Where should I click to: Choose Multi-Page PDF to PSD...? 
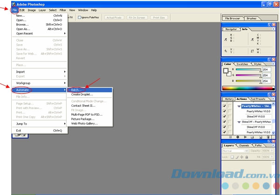(x=90, y=115)
